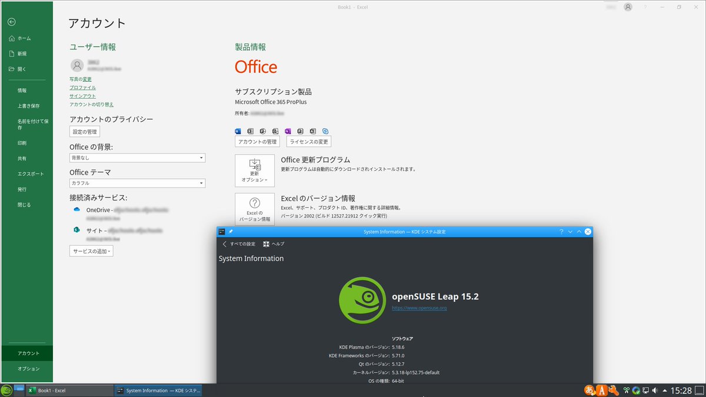Click the Word product icon
Image resolution: width=706 pixels, height=397 pixels.
coord(238,131)
